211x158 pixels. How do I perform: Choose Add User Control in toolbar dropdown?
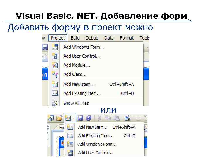(104, 153)
